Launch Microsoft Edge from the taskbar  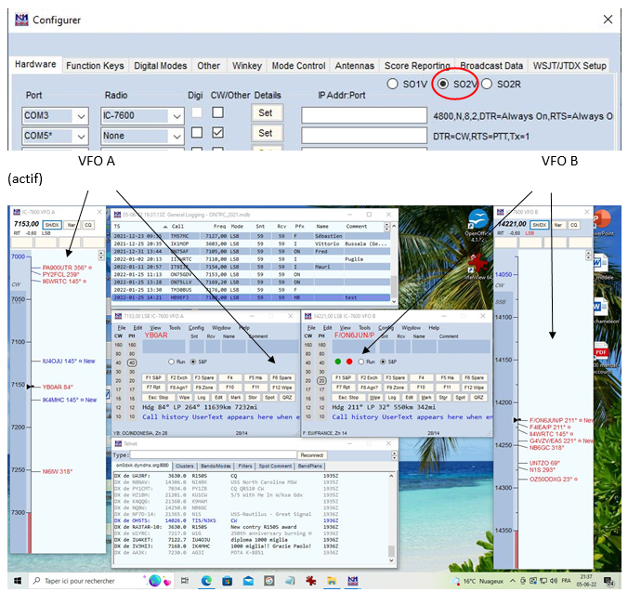point(206,581)
